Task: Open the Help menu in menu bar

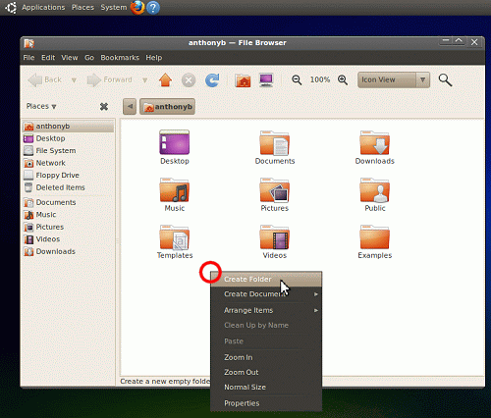Action: 154,58
